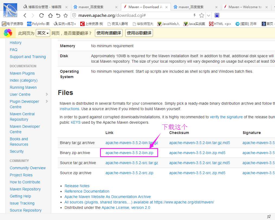Open PolyInfo-图 bookmark
Image resolution: width=275 pixels, height=220 pixels.
pyautogui.click(x=38, y=24)
